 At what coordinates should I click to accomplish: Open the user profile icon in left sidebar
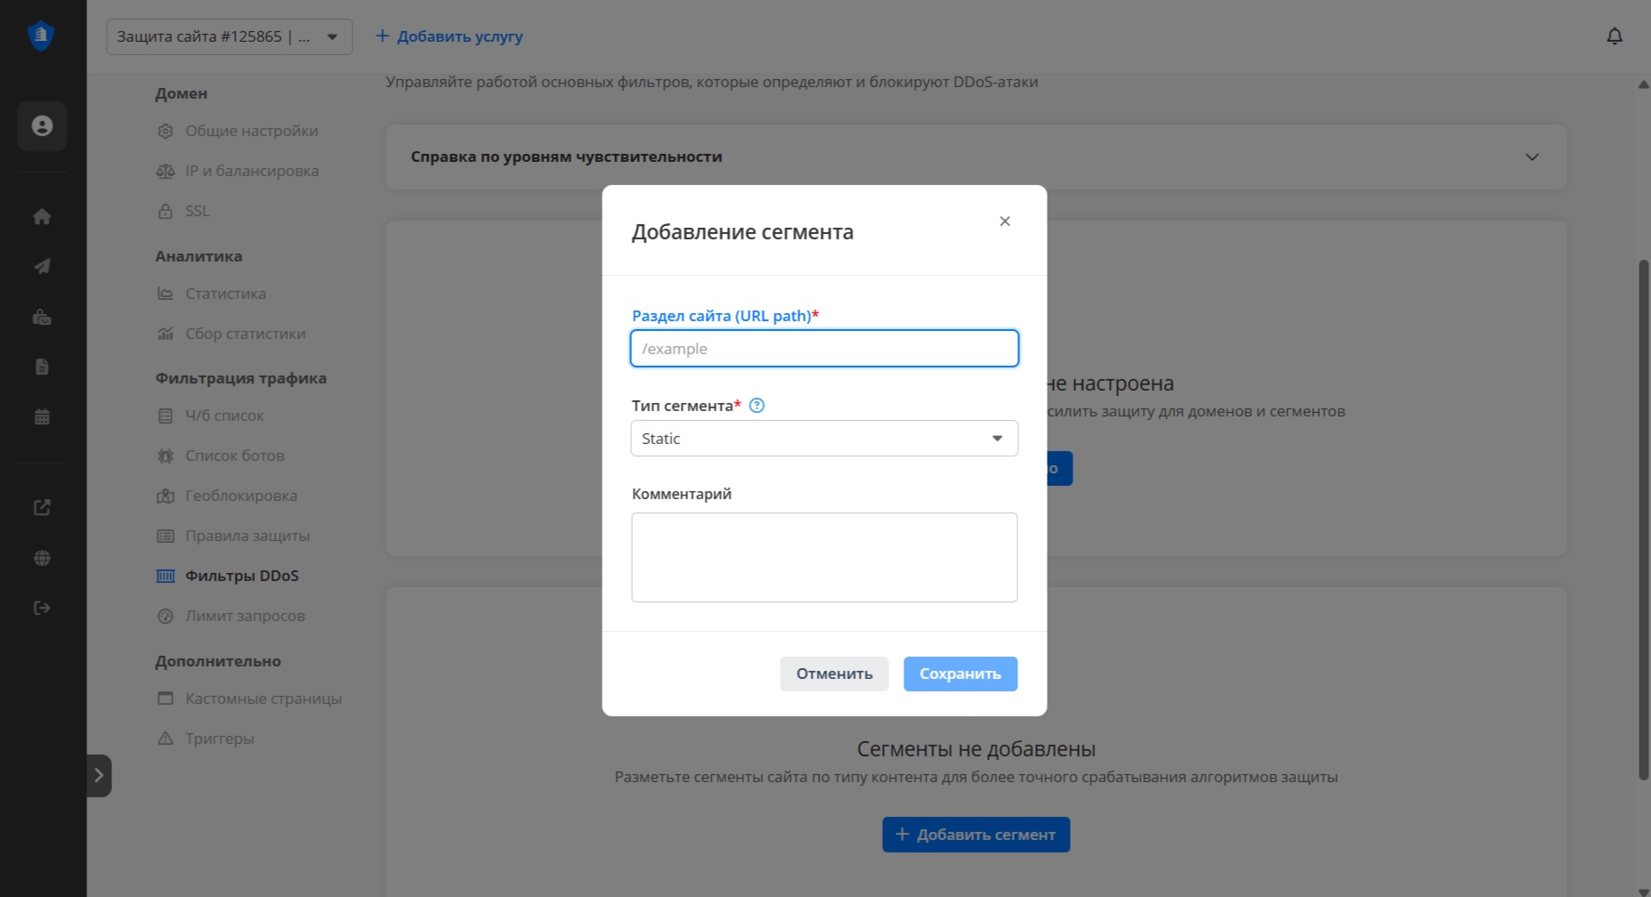pos(42,126)
